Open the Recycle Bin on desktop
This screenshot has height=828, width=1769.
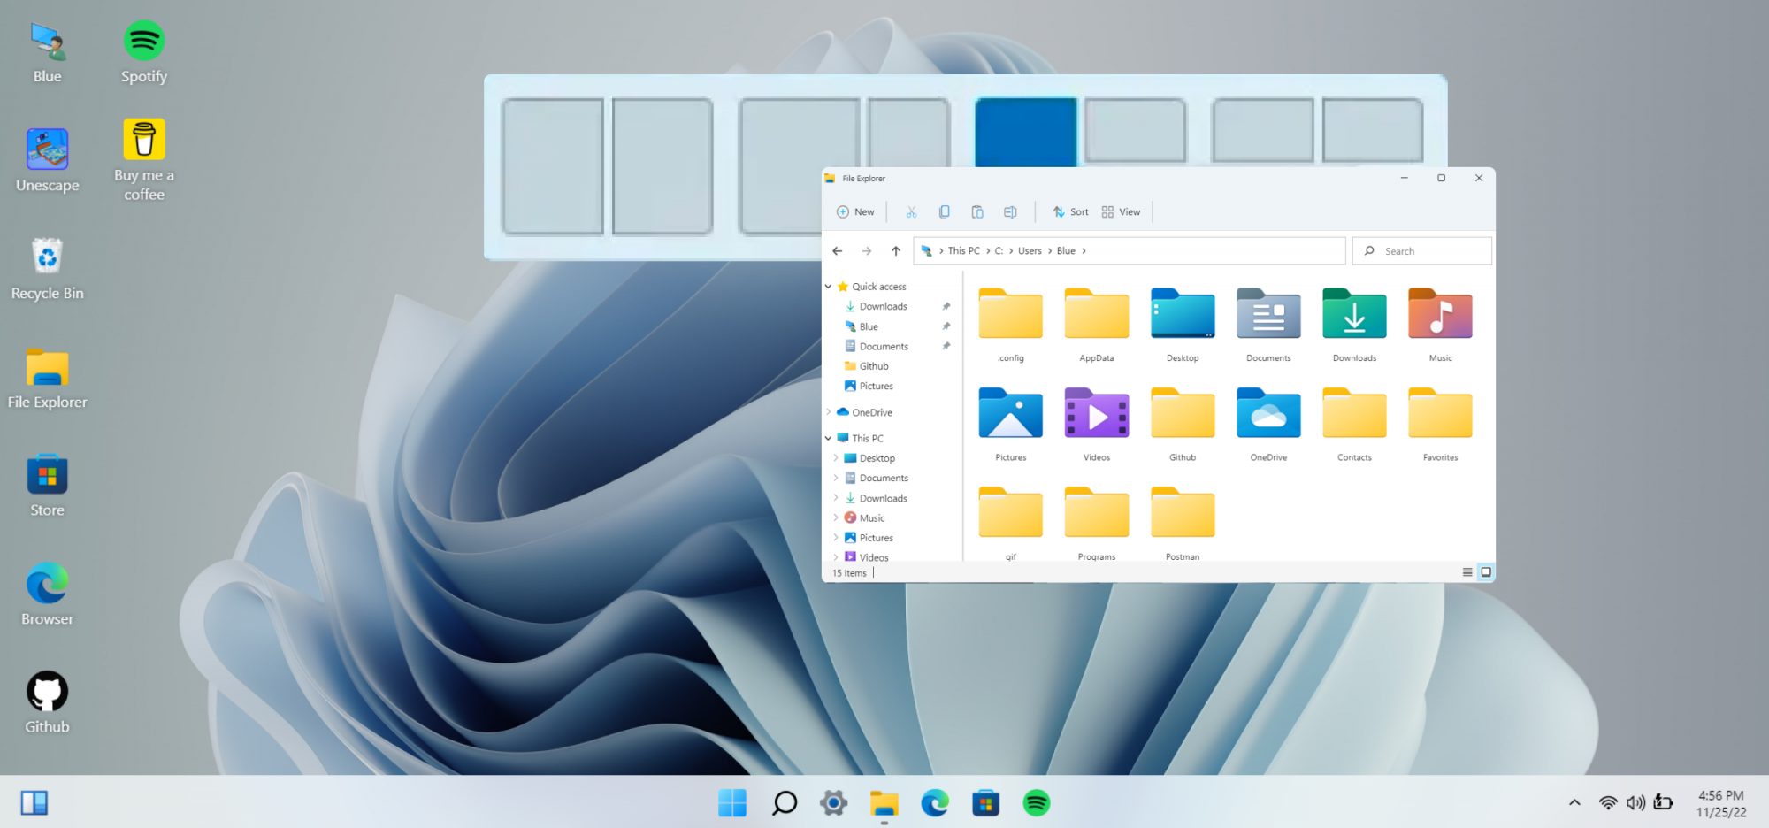click(48, 269)
